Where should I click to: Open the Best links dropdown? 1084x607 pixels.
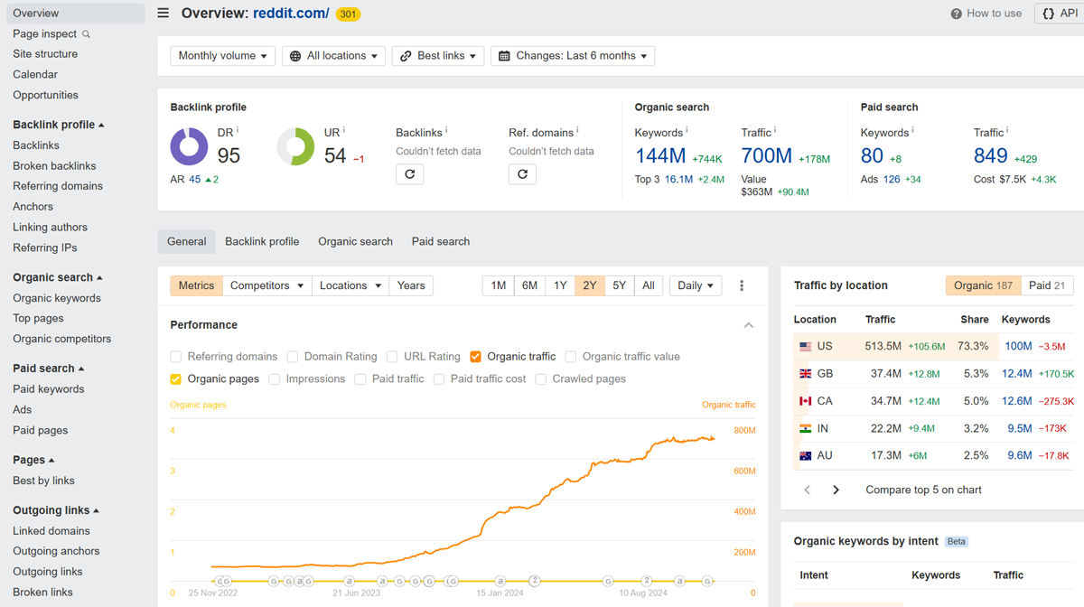tap(438, 56)
